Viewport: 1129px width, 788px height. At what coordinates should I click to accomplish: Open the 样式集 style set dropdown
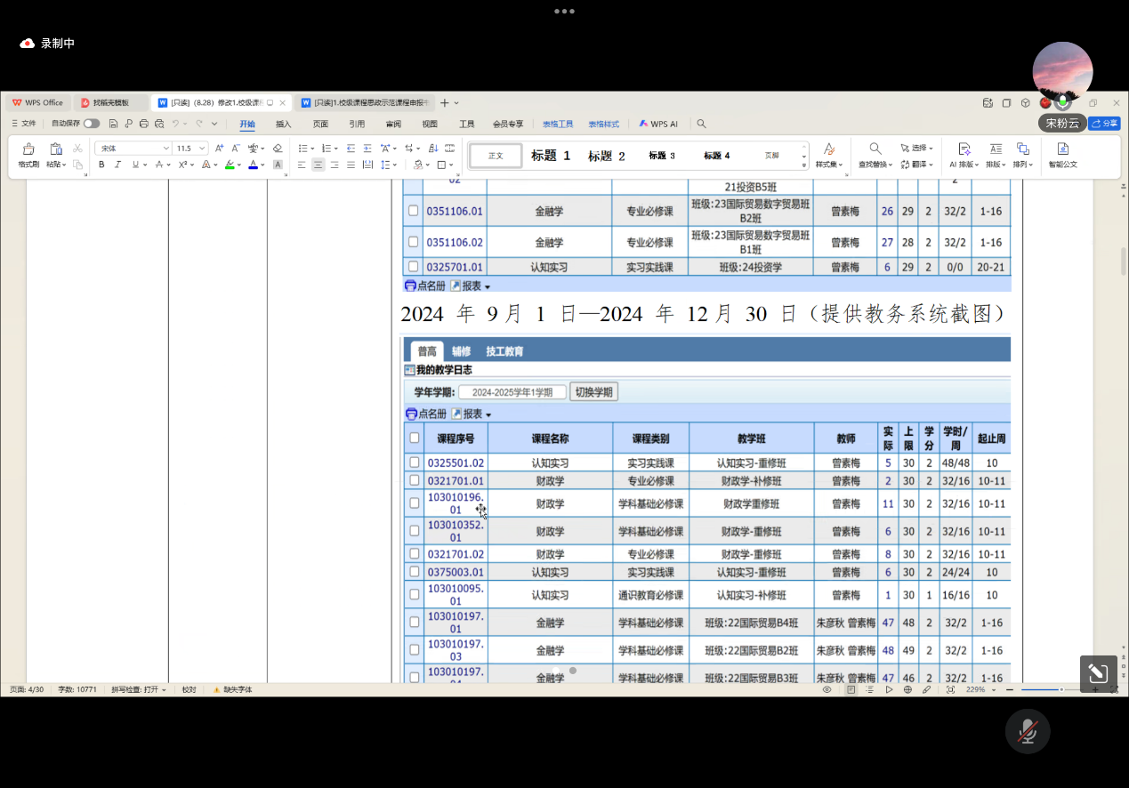829,155
